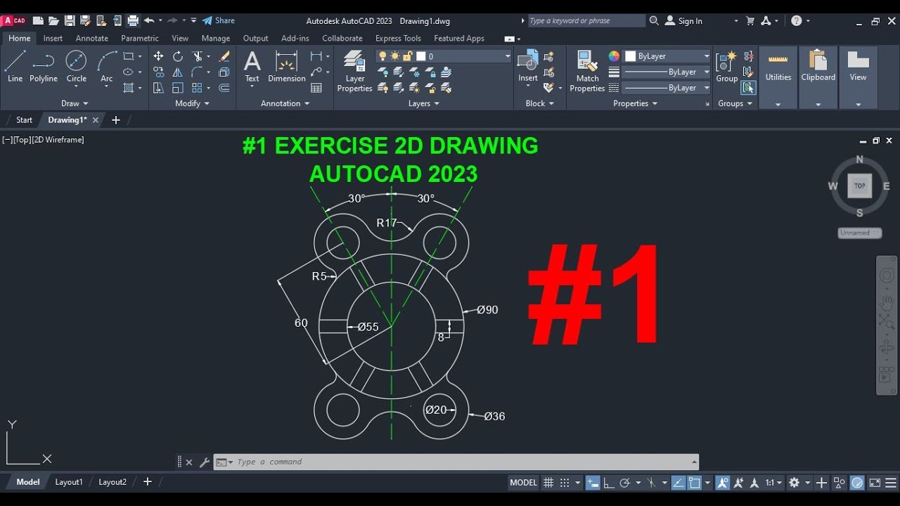This screenshot has height=506, width=900.
Task: Open the Express Tools tab
Action: pos(398,38)
